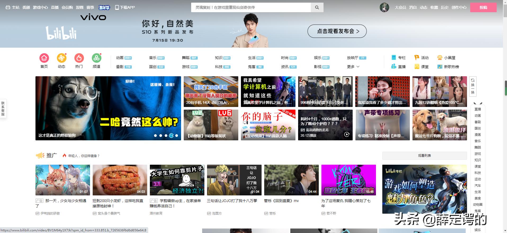507x233 pixels.
Task: Jump to 国创 in side navigation
Action: [x=478, y=128]
